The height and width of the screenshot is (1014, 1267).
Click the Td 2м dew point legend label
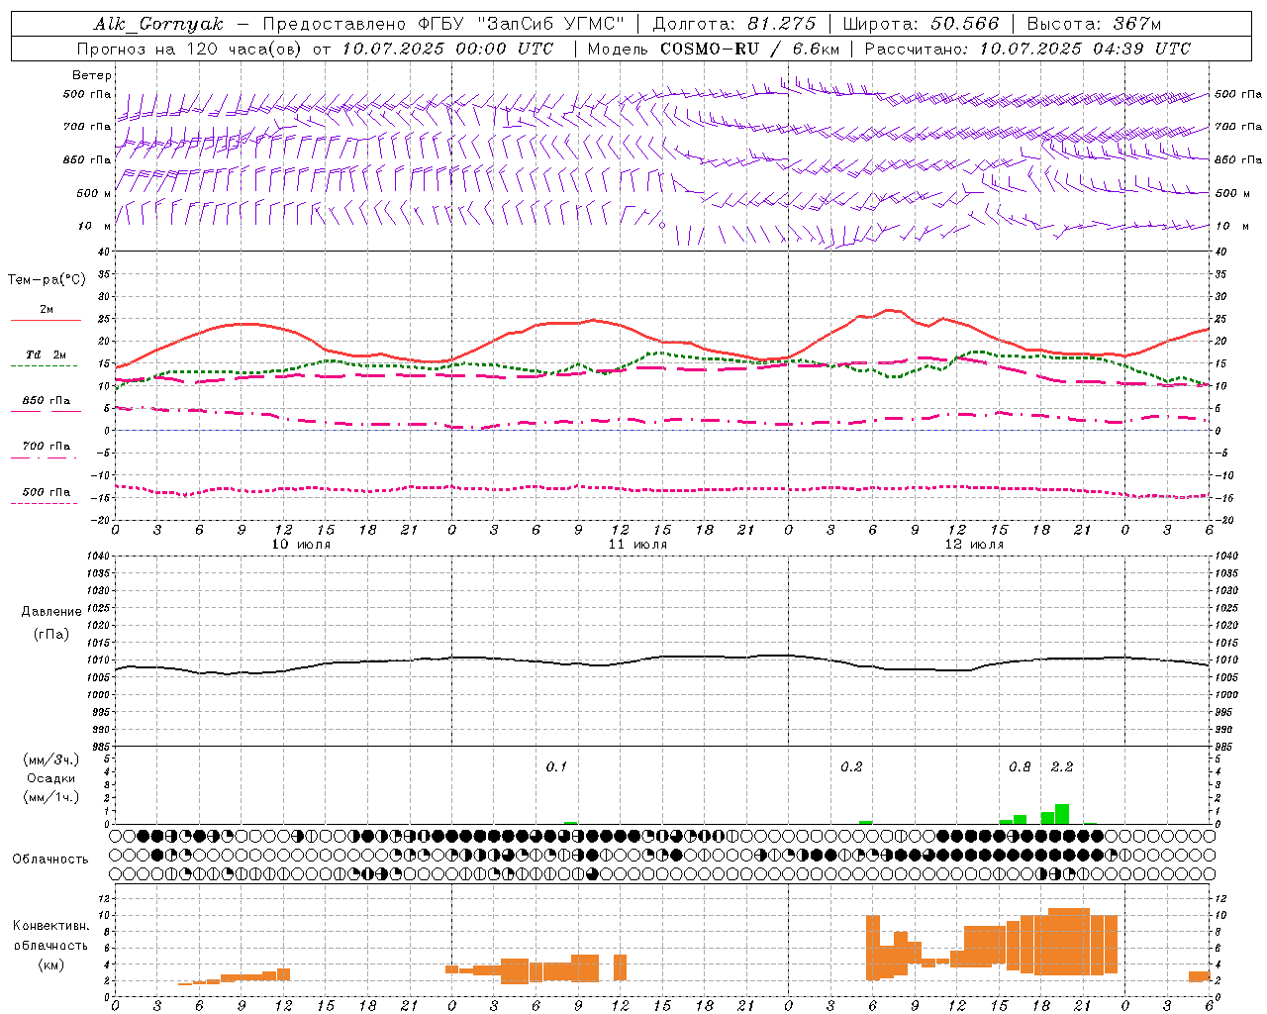click(x=47, y=355)
